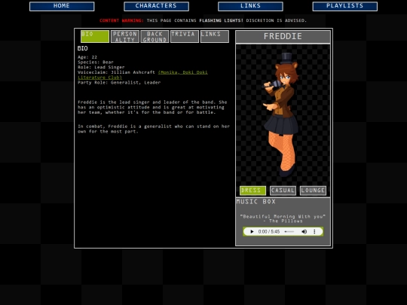This screenshot has height=305, width=407.
Task: Click the MUSIC BOX heading
Action: pos(256,202)
